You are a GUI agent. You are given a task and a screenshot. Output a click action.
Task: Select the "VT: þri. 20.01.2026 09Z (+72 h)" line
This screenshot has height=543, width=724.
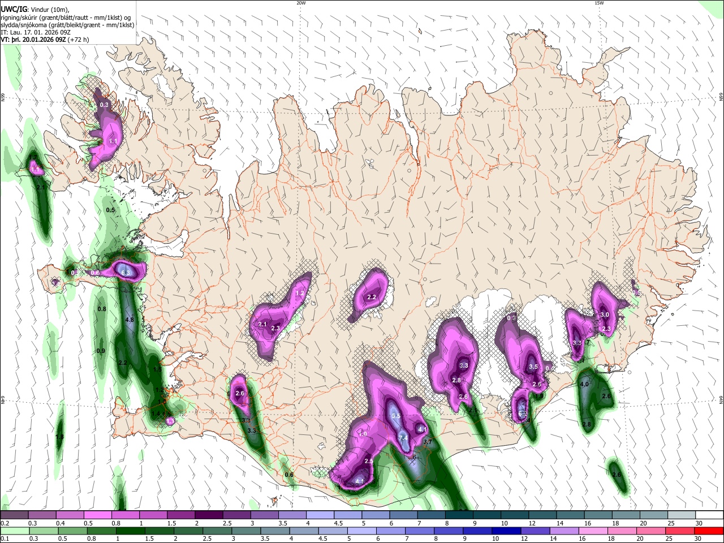45,40
